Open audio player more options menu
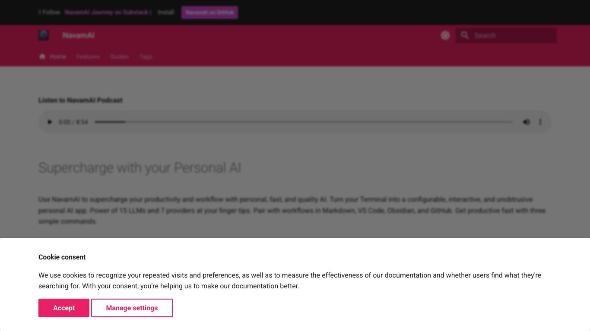590x331 pixels. [540, 122]
